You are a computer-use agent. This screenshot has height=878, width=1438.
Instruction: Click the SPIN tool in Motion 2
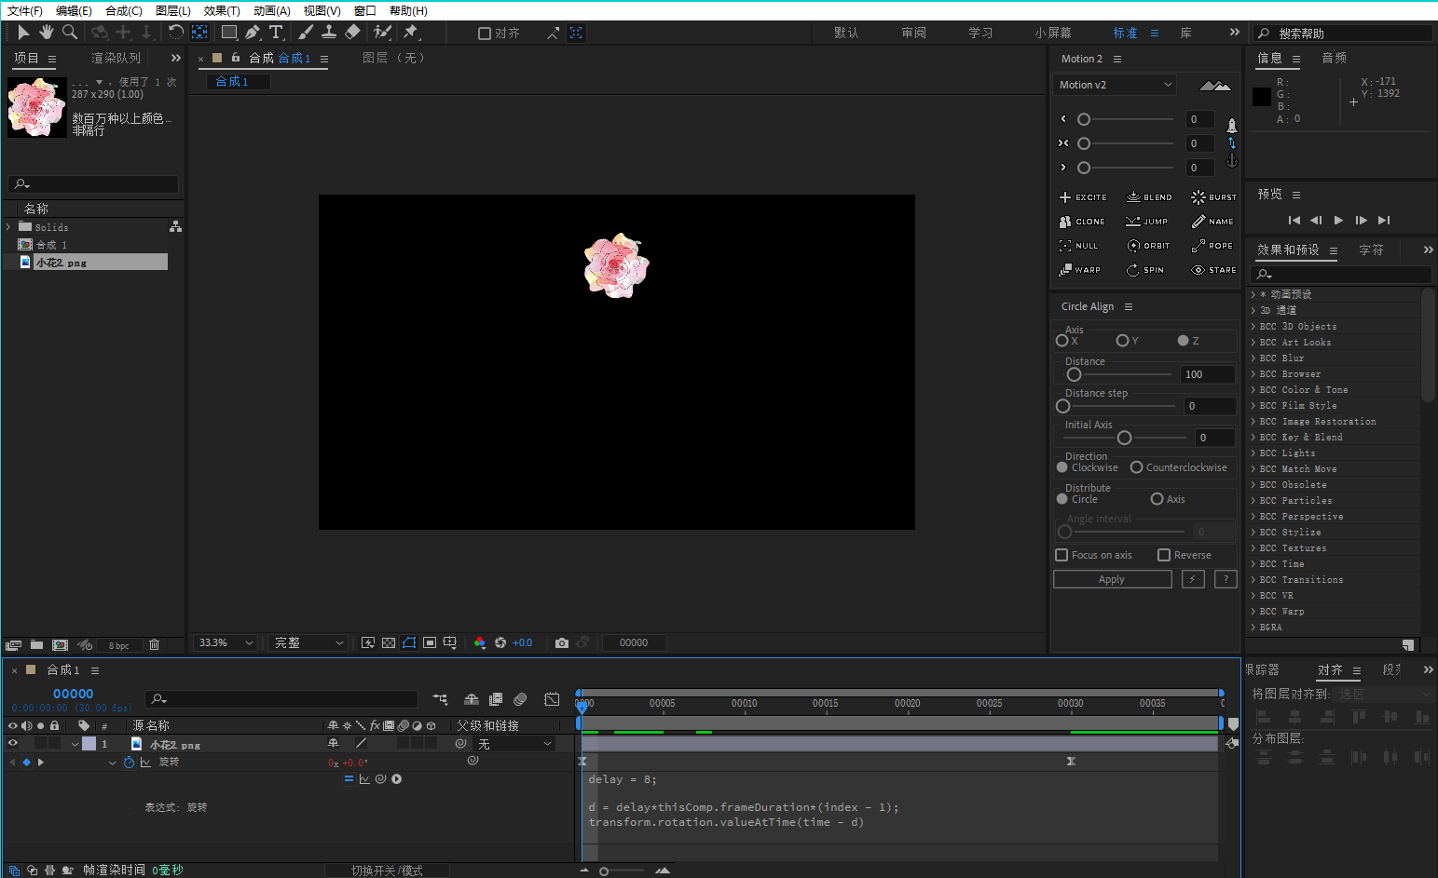point(1145,270)
